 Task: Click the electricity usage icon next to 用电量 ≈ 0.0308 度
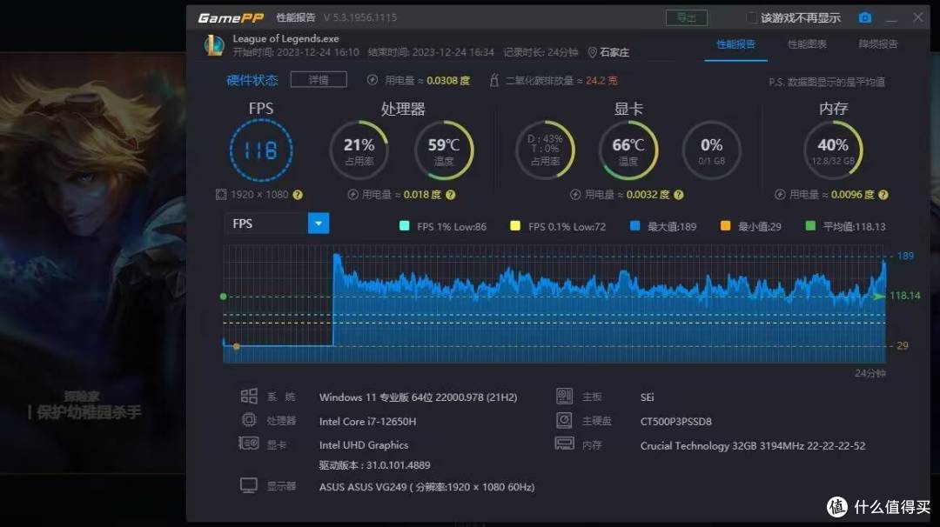(x=373, y=80)
